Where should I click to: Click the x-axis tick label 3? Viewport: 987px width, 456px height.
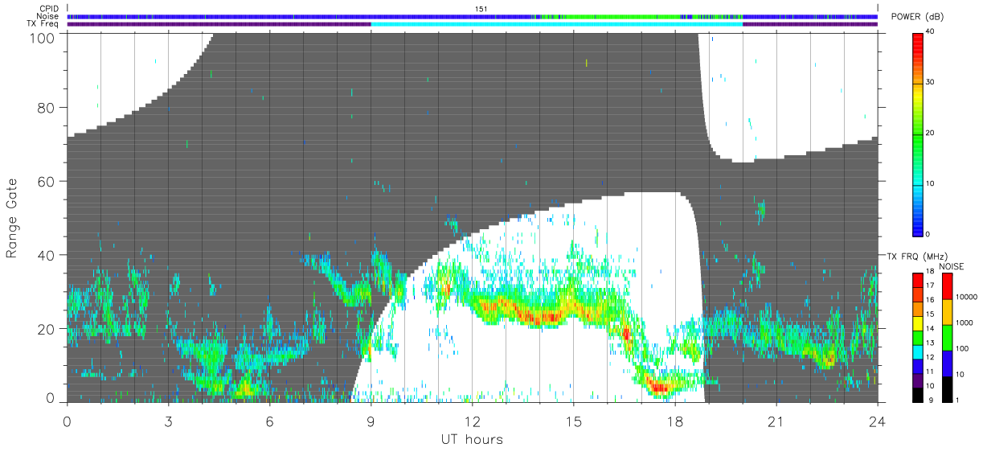click(168, 421)
